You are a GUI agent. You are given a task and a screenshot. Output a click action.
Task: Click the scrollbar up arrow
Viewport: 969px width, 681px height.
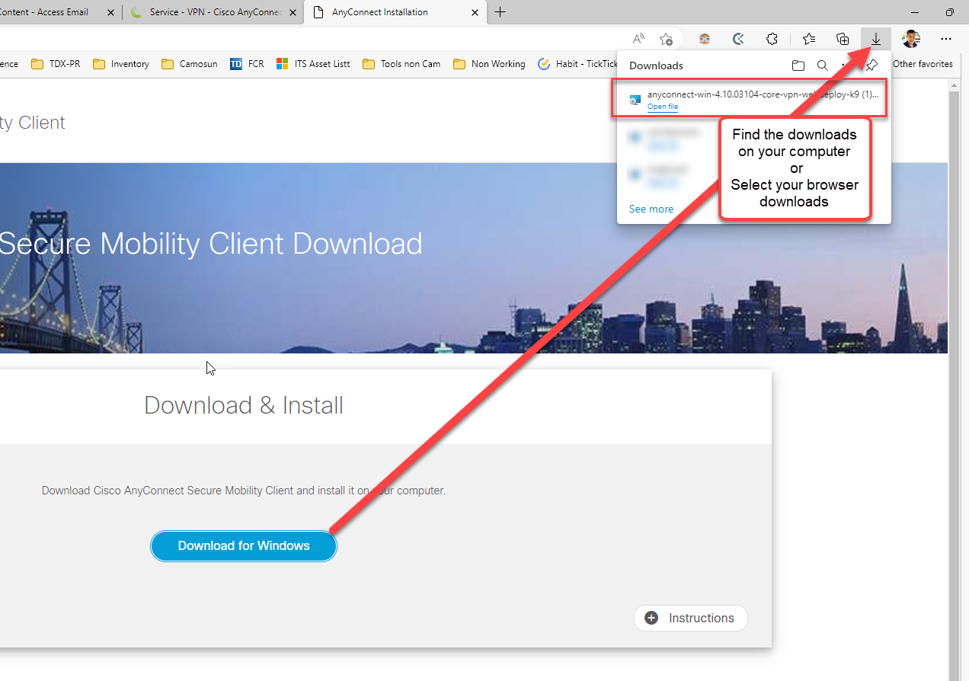[x=954, y=84]
